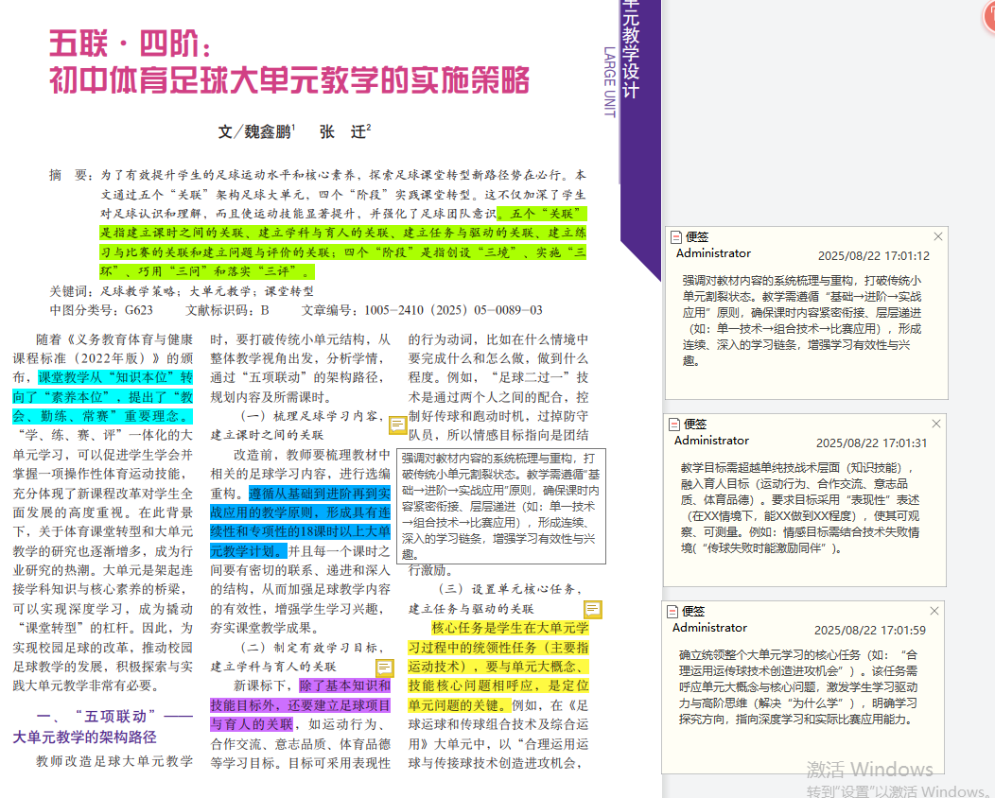
Task: Click the author name 张迁
Action: [x=343, y=131]
